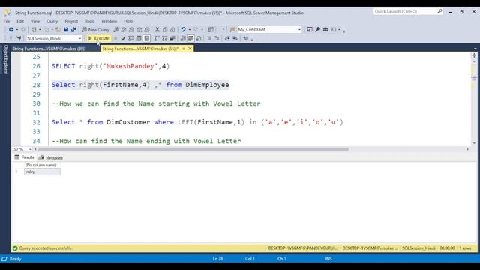This screenshot has height=270, width=480.
Task: Click the navigate backward arrow icon
Action: 11,30
